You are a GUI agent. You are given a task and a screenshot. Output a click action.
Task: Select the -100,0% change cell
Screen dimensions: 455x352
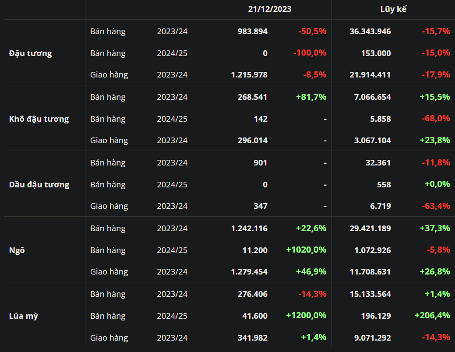(310, 53)
